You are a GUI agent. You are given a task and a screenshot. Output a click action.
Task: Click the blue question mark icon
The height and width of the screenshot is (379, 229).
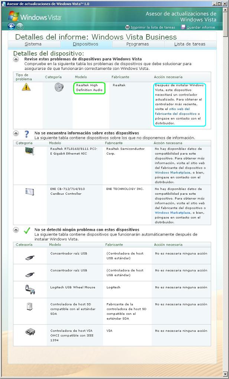27,134
